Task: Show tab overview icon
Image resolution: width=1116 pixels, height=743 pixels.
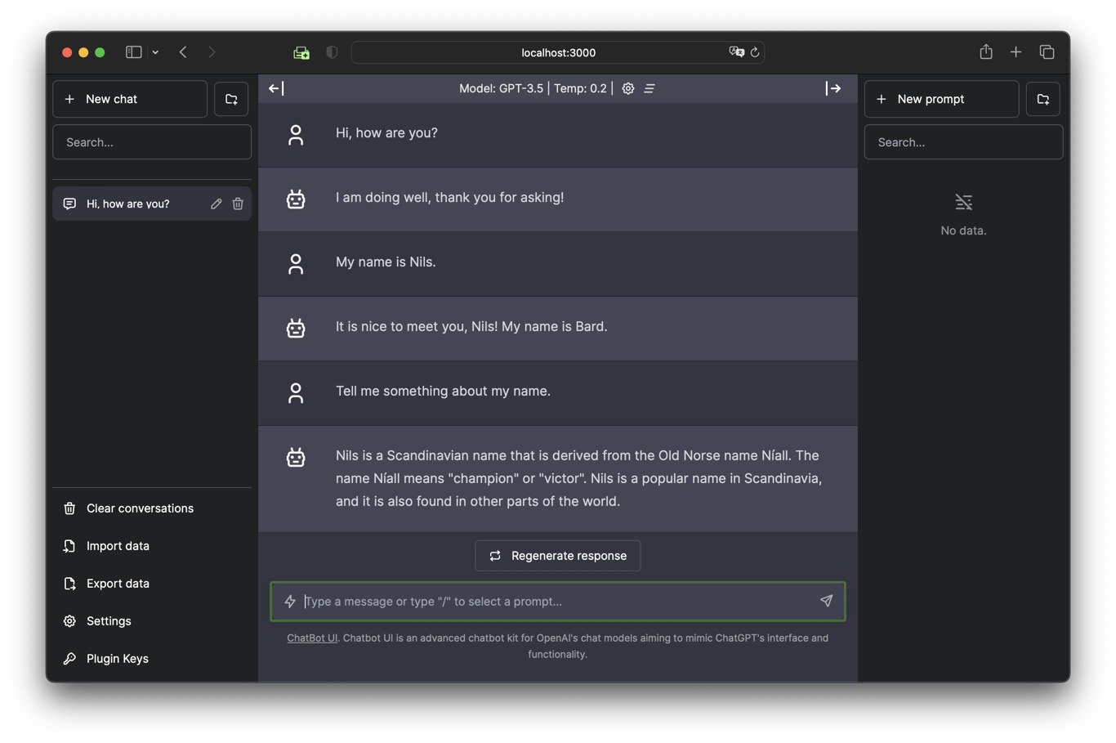Action: click(1047, 52)
